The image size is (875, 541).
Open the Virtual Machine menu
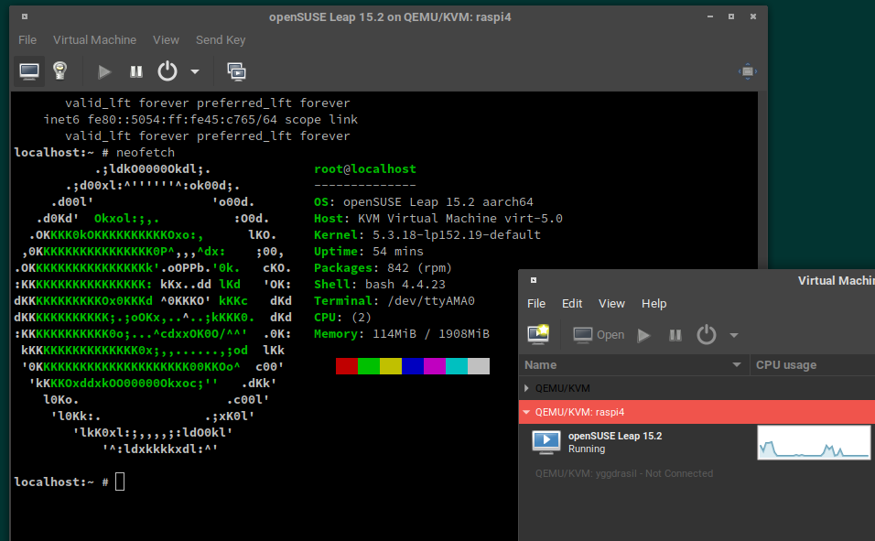94,40
